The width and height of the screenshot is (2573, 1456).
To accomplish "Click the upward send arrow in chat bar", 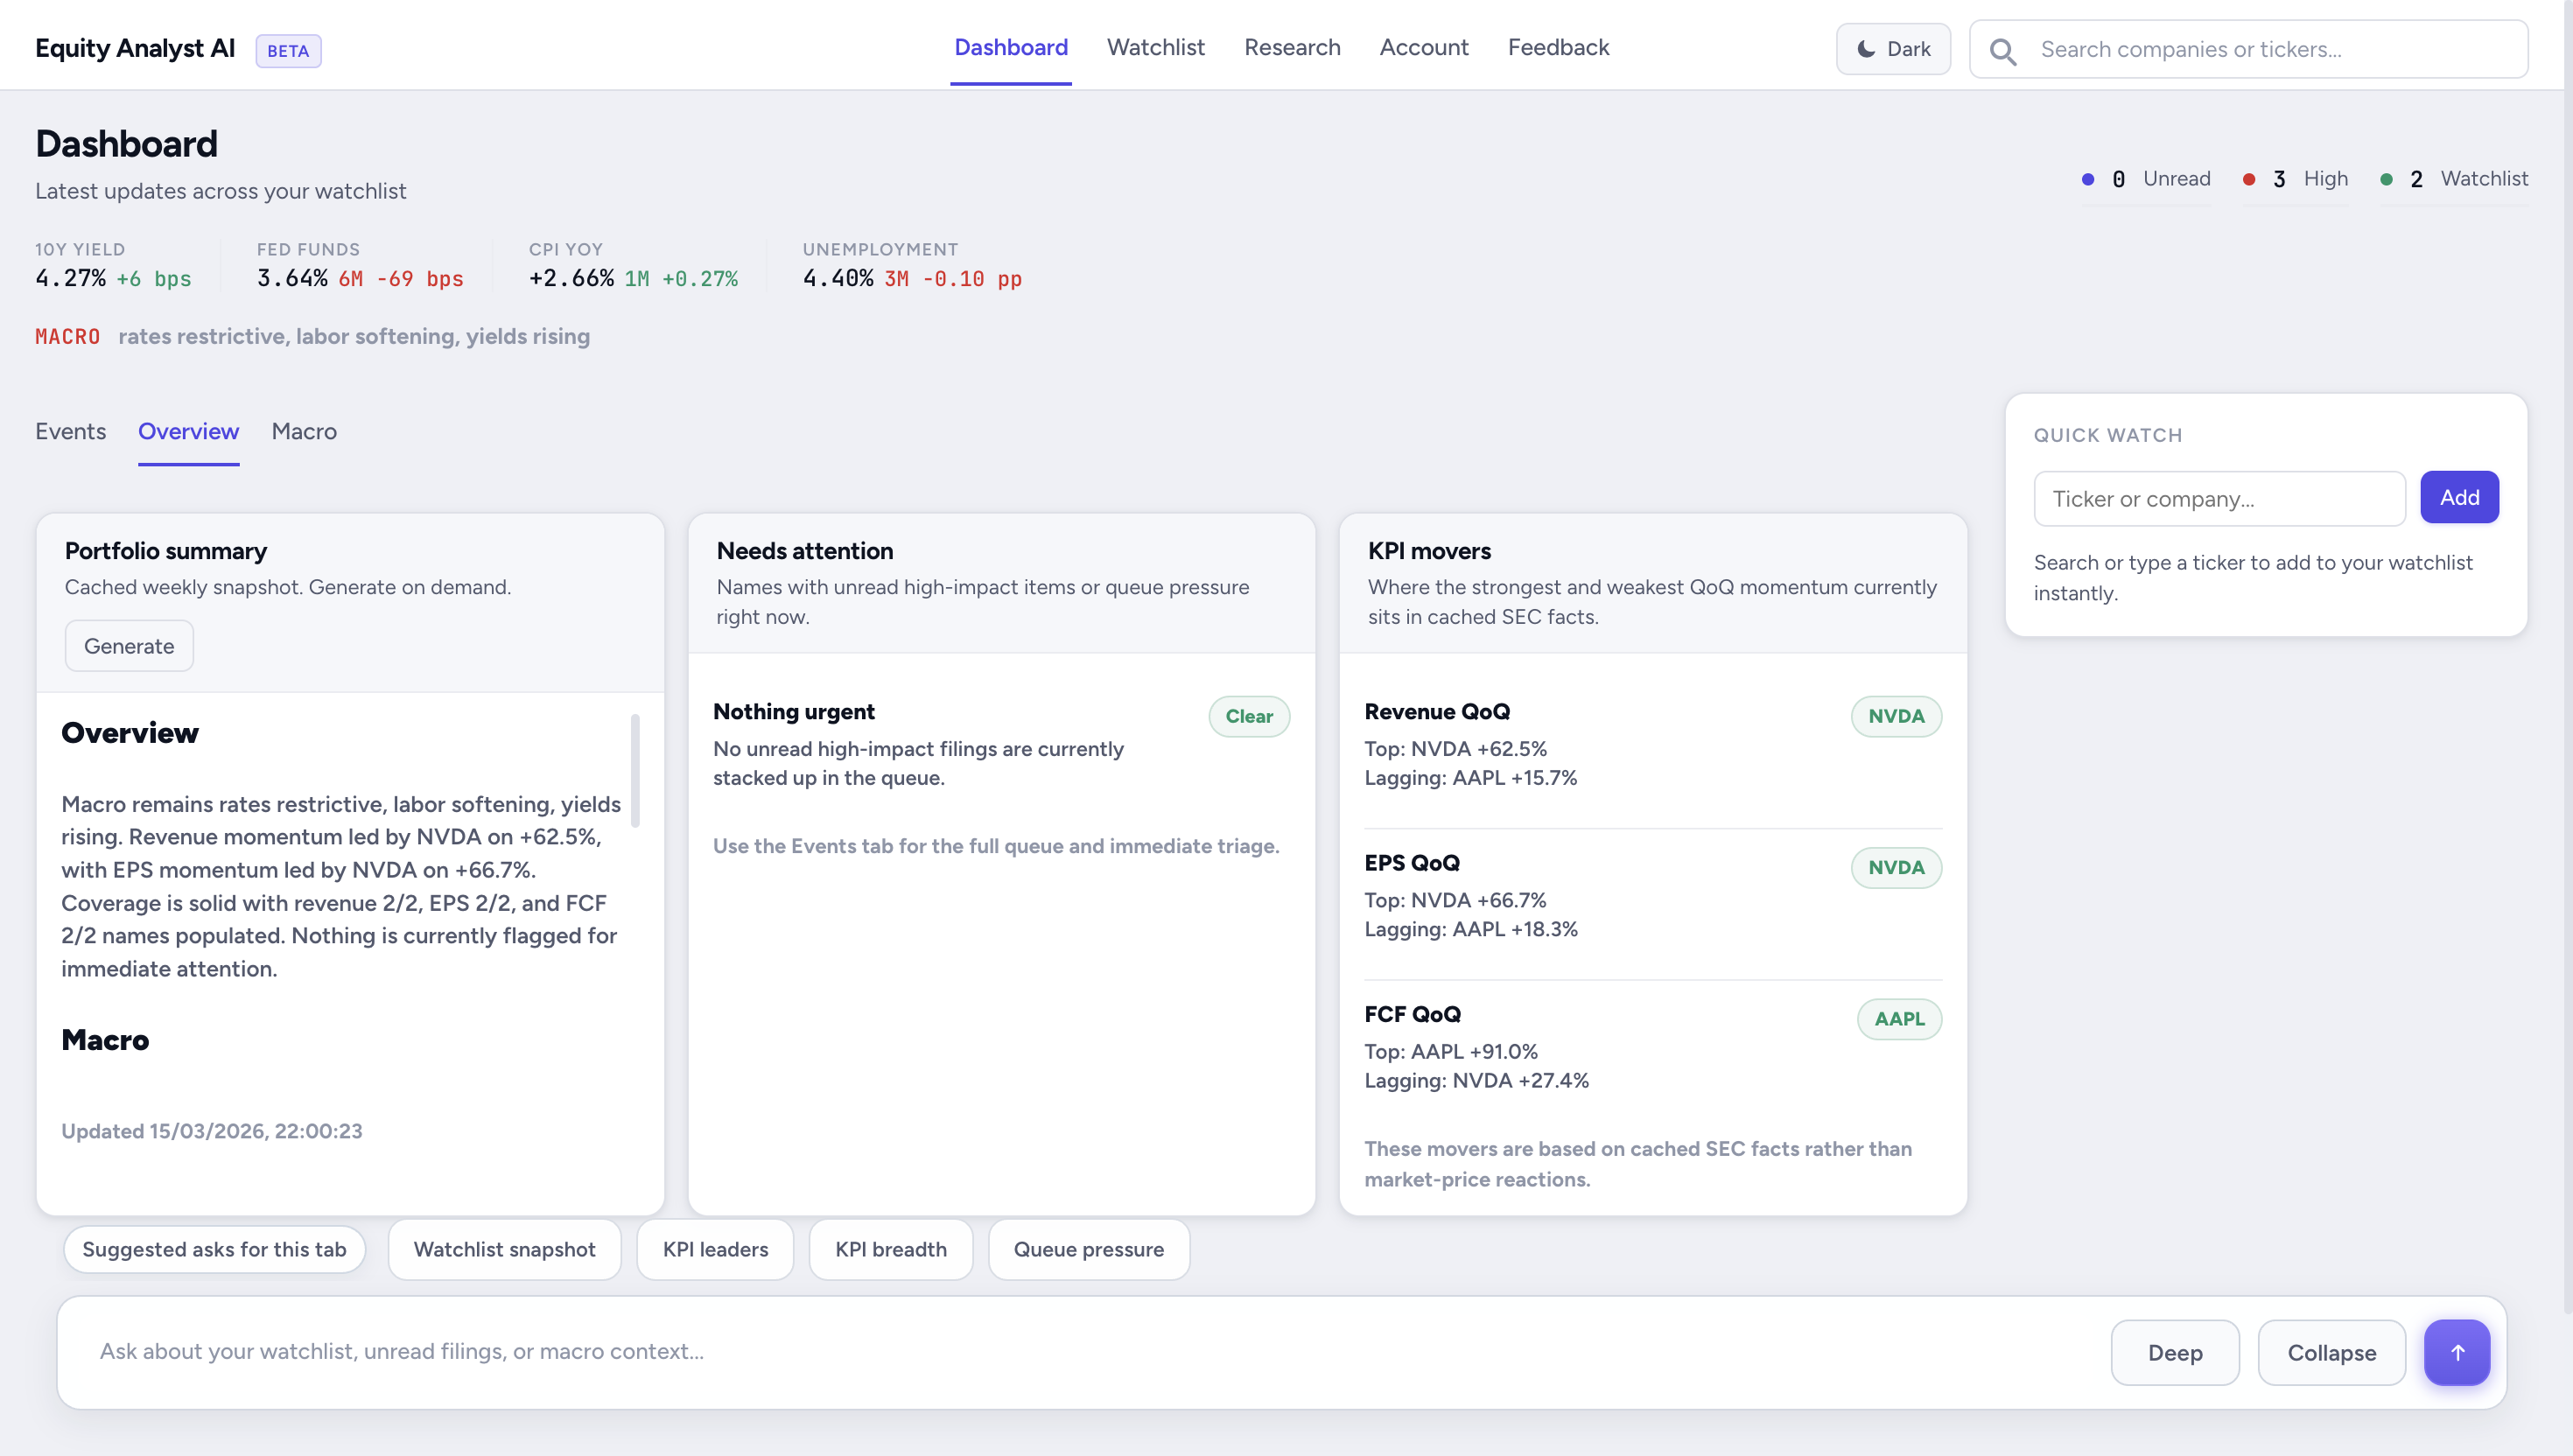I will tap(2458, 1352).
